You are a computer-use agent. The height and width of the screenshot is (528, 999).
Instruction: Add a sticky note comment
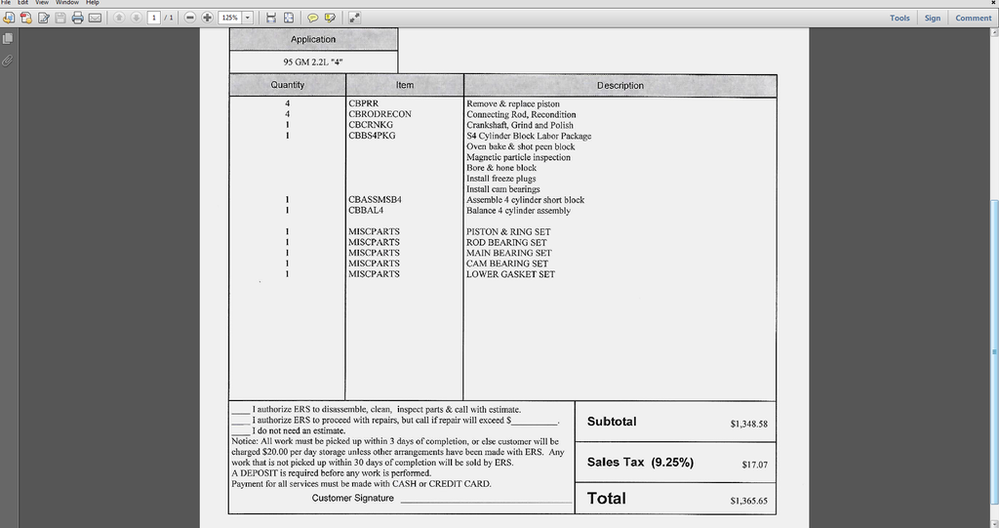click(313, 18)
